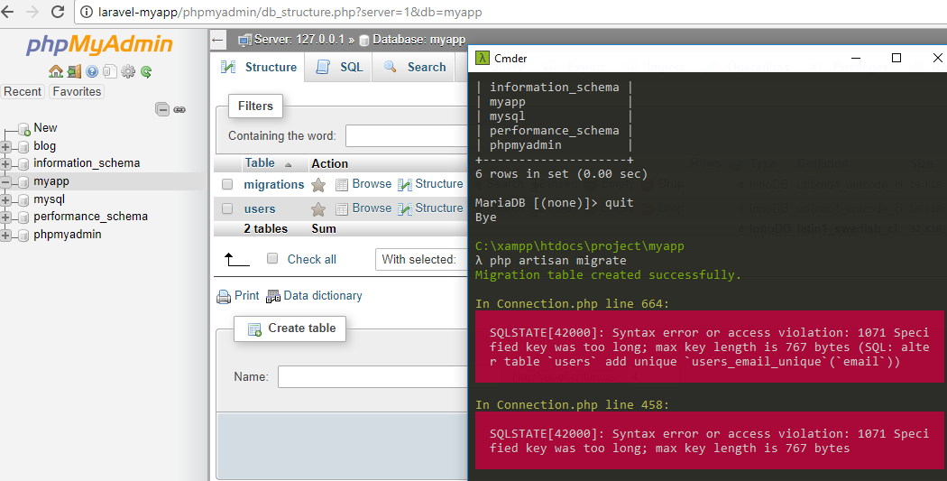Click the mysql database cylinder icon
This screenshot has width=947, height=481.
(x=23, y=199)
